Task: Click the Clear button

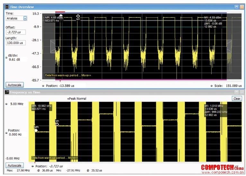Action: 237,99
